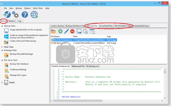The image size is (171, 106).
Task: Click the disc image backup toolbar icon
Action: coord(7,14)
